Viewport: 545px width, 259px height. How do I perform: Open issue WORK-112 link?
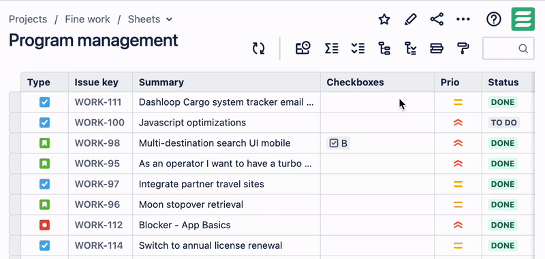99,225
